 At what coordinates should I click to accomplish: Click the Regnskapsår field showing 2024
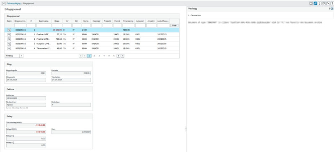(x=26, y=73)
